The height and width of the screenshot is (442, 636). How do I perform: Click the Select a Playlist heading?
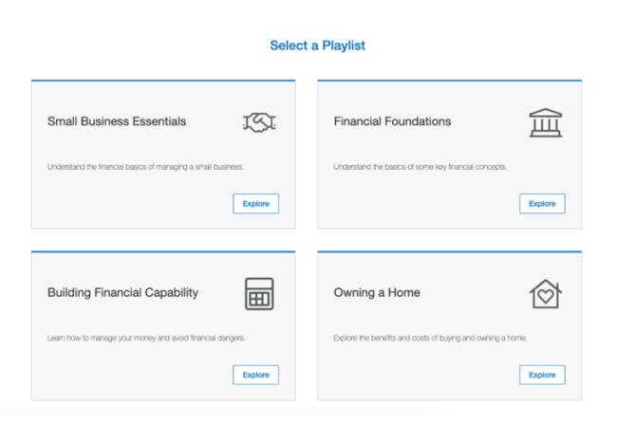click(317, 46)
